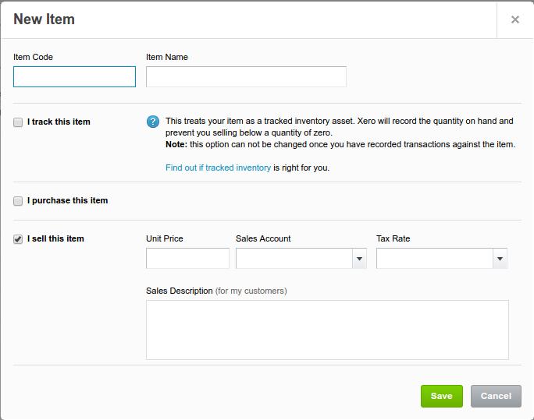Click the green Save button
534x420 pixels.
pos(442,396)
